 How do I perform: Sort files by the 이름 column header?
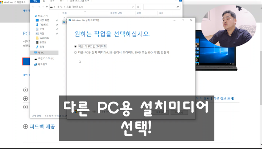[65, 13]
